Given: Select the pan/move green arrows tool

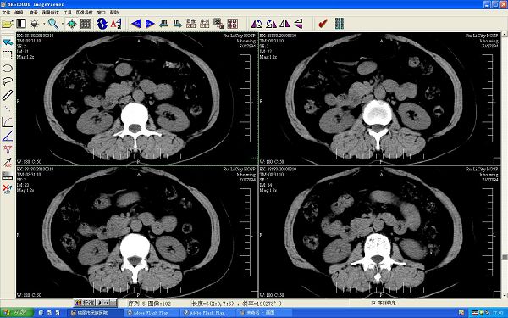Looking at the screenshot, I should point(72,24).
